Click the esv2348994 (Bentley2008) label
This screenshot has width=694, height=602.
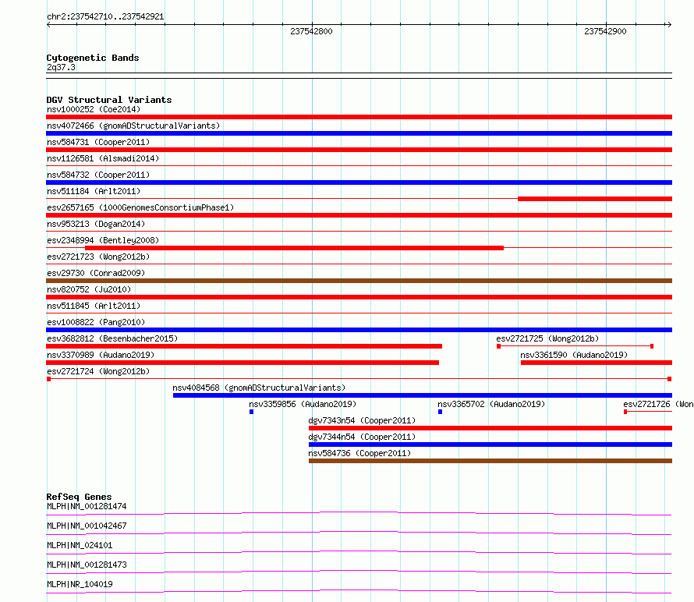point(103,240)
